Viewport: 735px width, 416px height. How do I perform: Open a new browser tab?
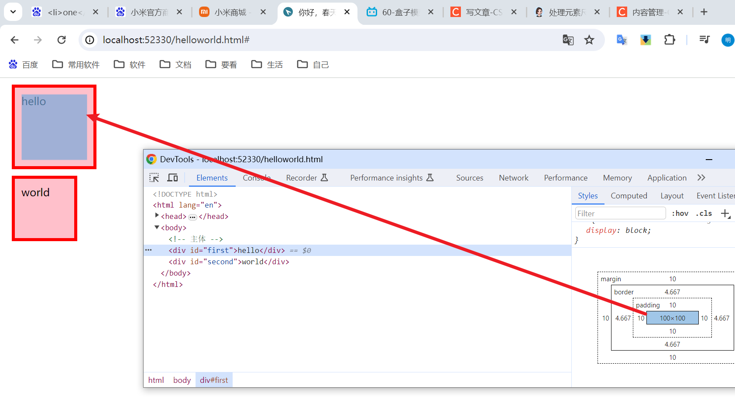coord(704,12)
